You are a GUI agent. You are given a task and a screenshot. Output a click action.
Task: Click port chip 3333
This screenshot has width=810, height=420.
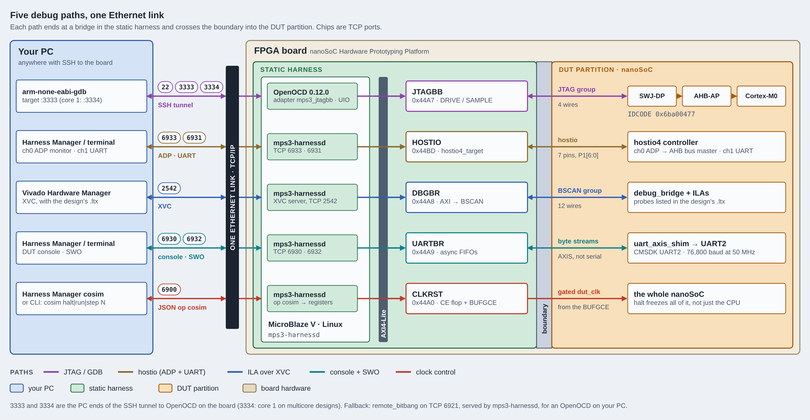[187, 87]
